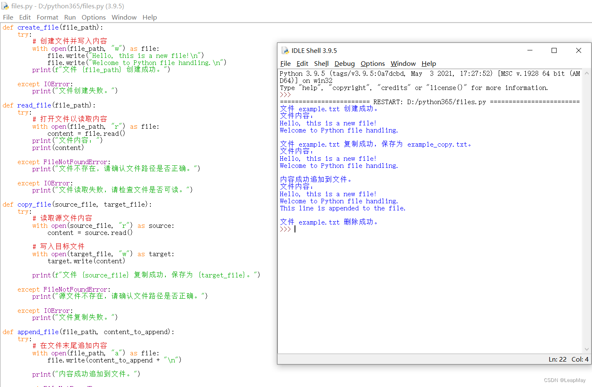Click the 'def copy_file(source_file, target_file):' line
The height and width of the screenshot is (387, 592).
[x=77, y=205]
